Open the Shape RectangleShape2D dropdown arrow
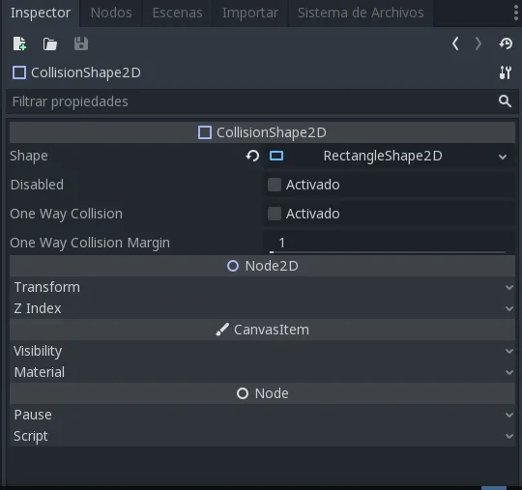 click(503, 157)
